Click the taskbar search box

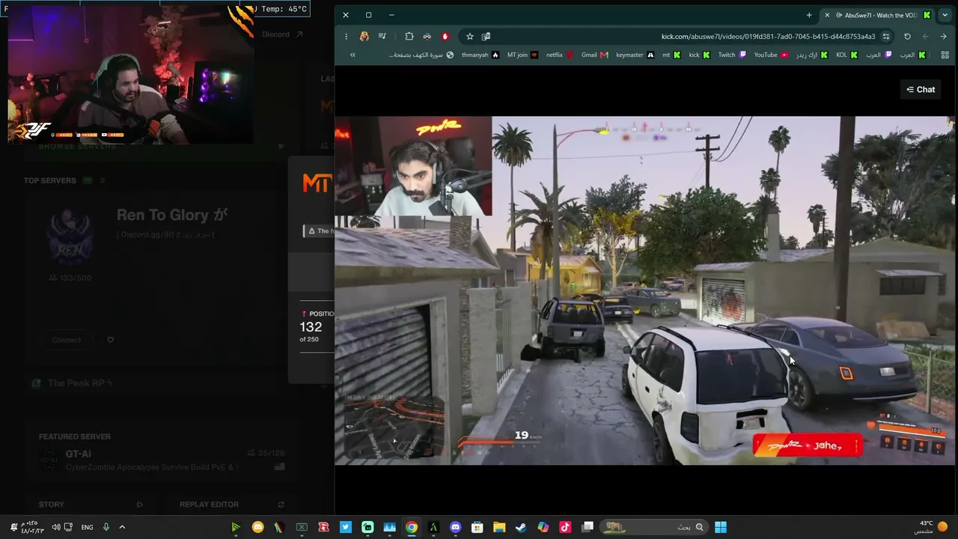(653, 527)
